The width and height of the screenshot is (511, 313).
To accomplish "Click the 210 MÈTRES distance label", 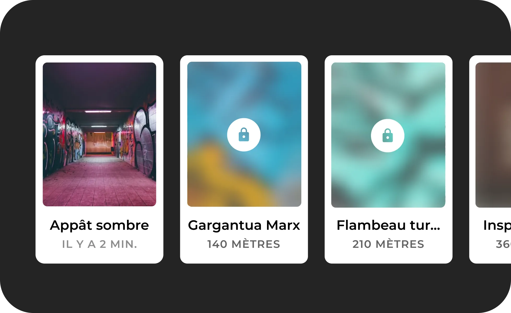I will click(x=388, y=244).
